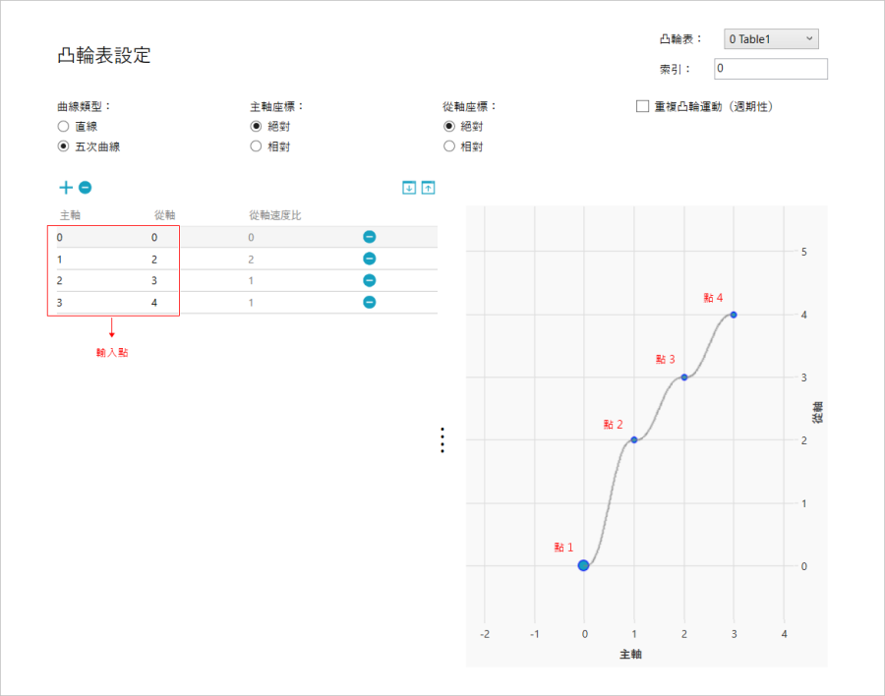Click the plus icon to add a point
The width and height of the screenshot is (885, 696).
[66, 188]
